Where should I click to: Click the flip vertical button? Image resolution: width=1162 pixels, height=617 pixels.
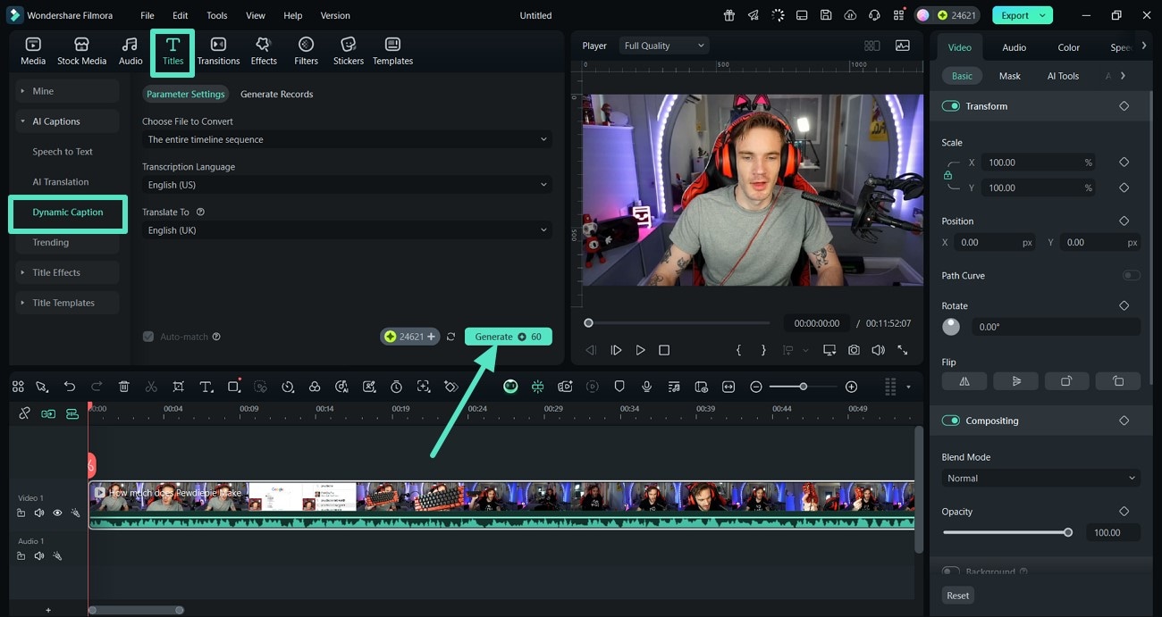pyautogui.click(x=1016, y=380)
